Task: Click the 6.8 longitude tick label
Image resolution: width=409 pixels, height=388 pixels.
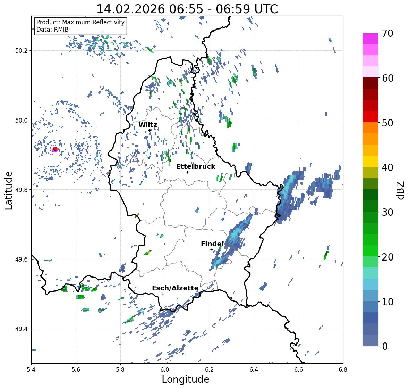Action: click(343, 370)
